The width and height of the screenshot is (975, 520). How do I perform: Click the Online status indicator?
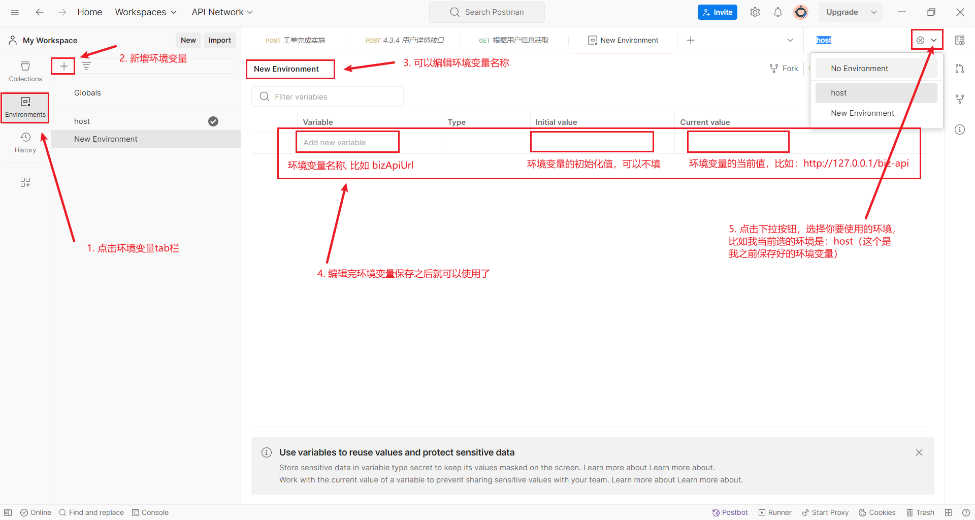point(36,512)
